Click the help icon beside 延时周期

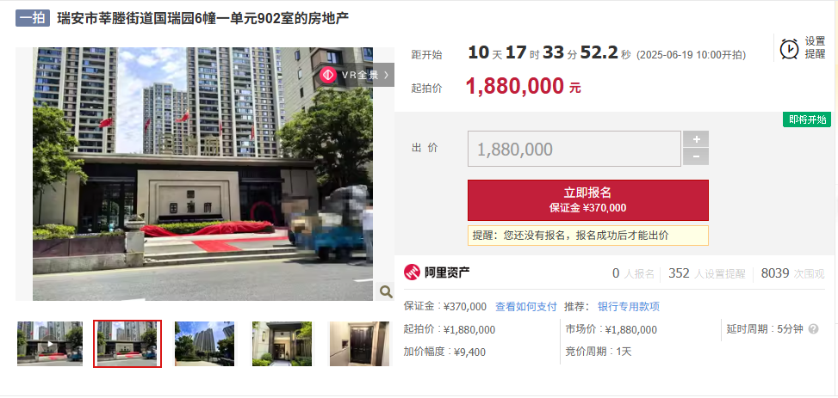pyautogui.click(x=813, y=329)
